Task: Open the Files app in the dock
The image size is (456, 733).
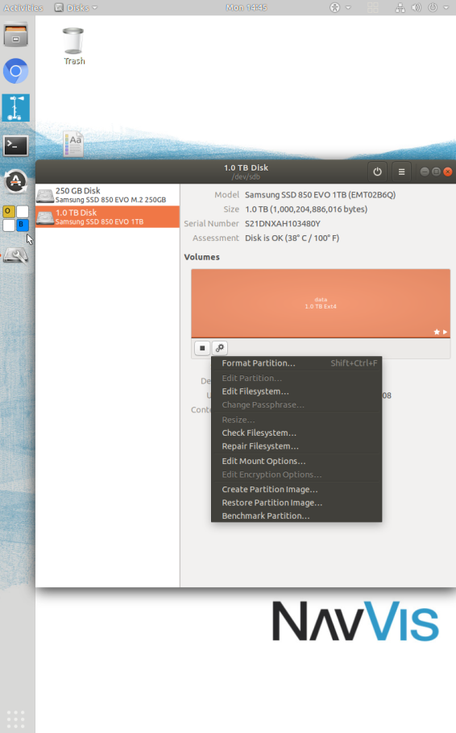Action: click(15, 35)
